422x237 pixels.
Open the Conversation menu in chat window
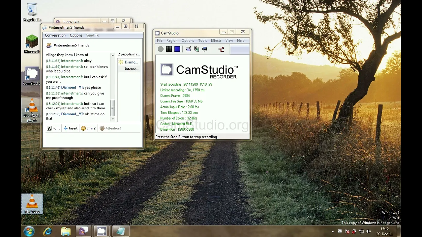tap(55, 35)
